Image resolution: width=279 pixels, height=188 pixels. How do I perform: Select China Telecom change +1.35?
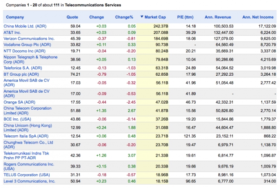coord(101,111)
